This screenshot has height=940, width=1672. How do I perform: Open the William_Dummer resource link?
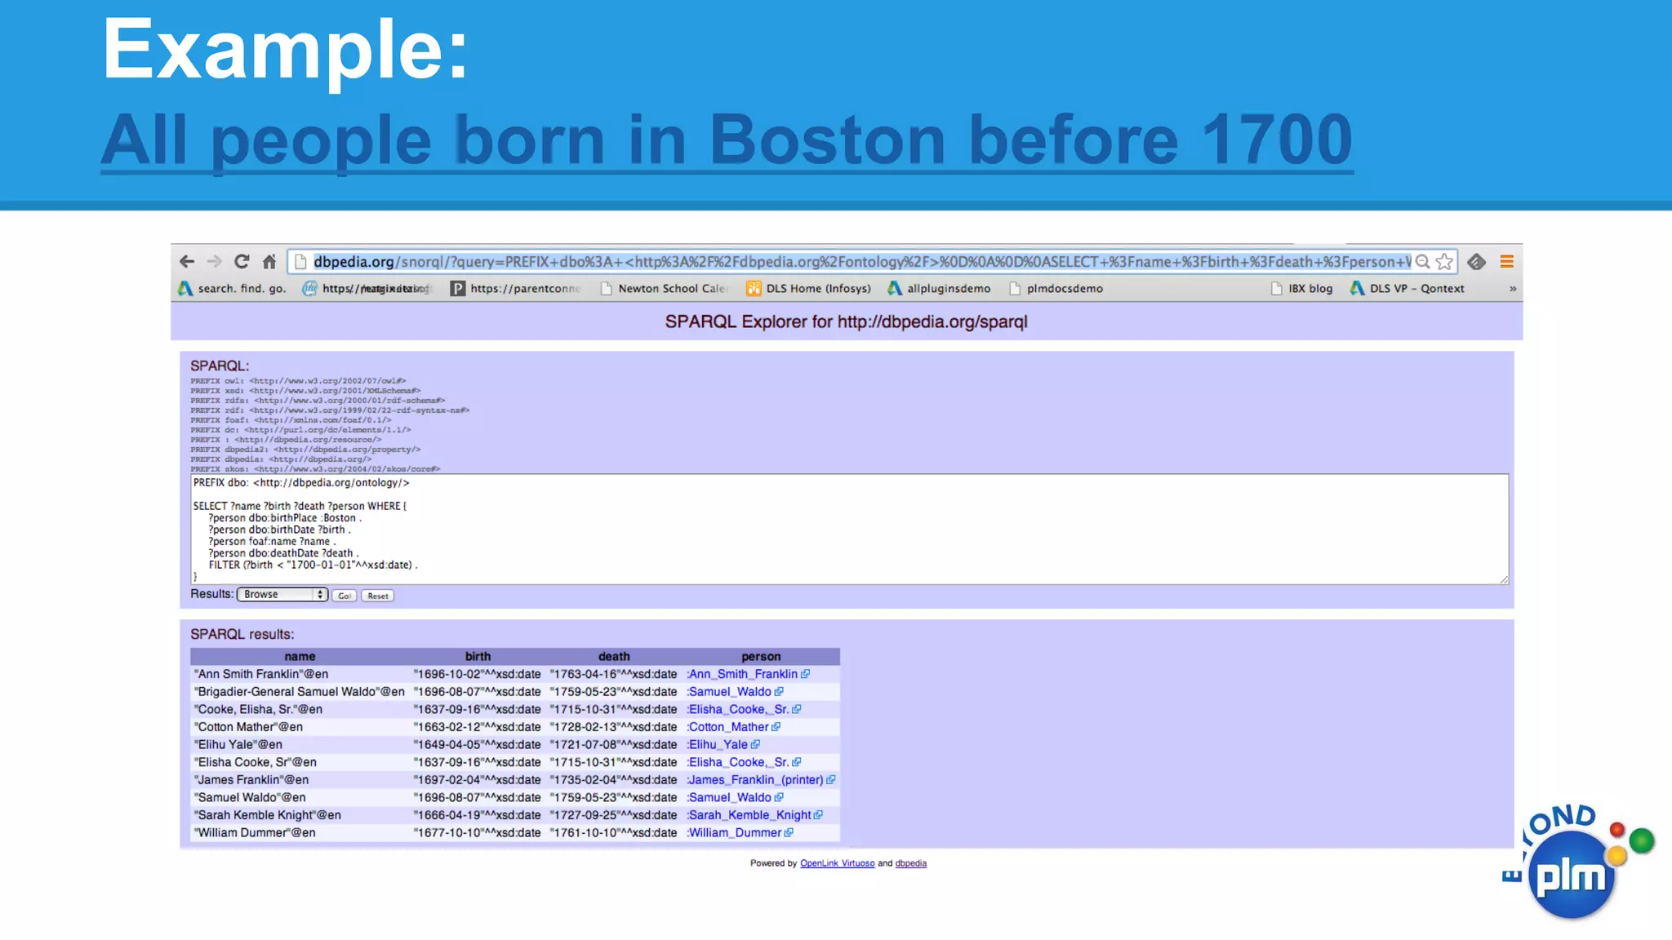coord(734,833)
